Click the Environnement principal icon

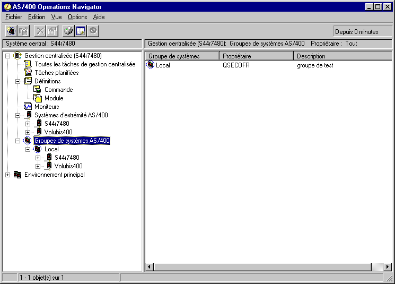(x=17, y=174)
